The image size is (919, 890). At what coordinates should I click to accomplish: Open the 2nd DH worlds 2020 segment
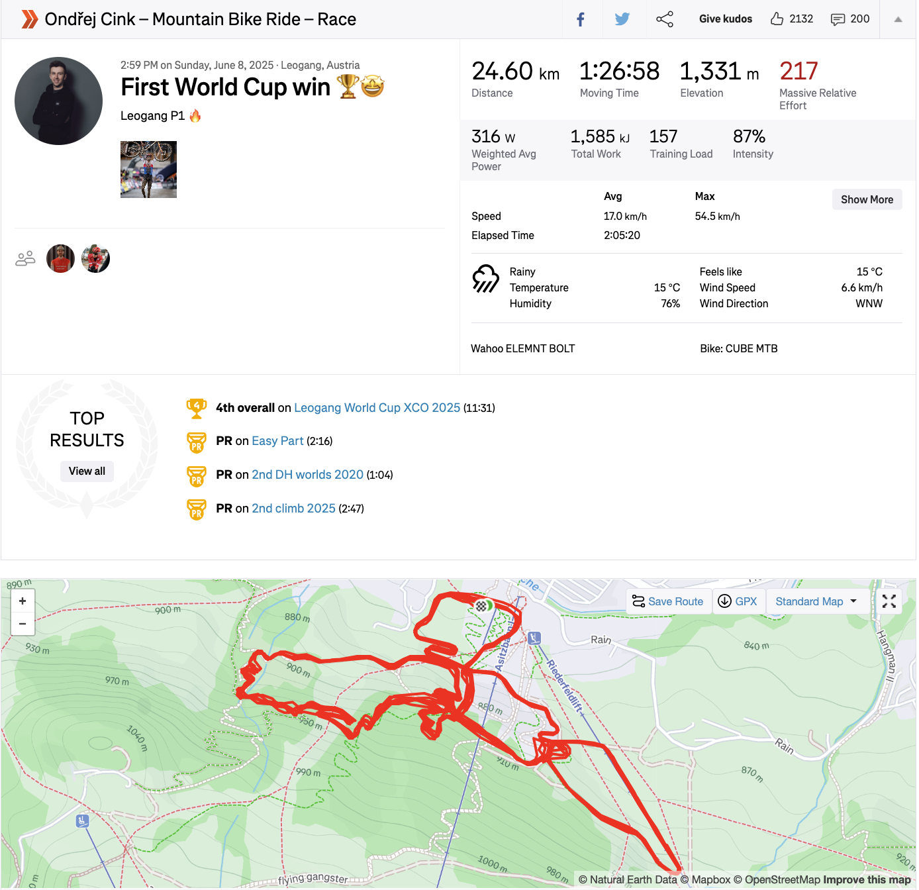(x=307, y=475)
